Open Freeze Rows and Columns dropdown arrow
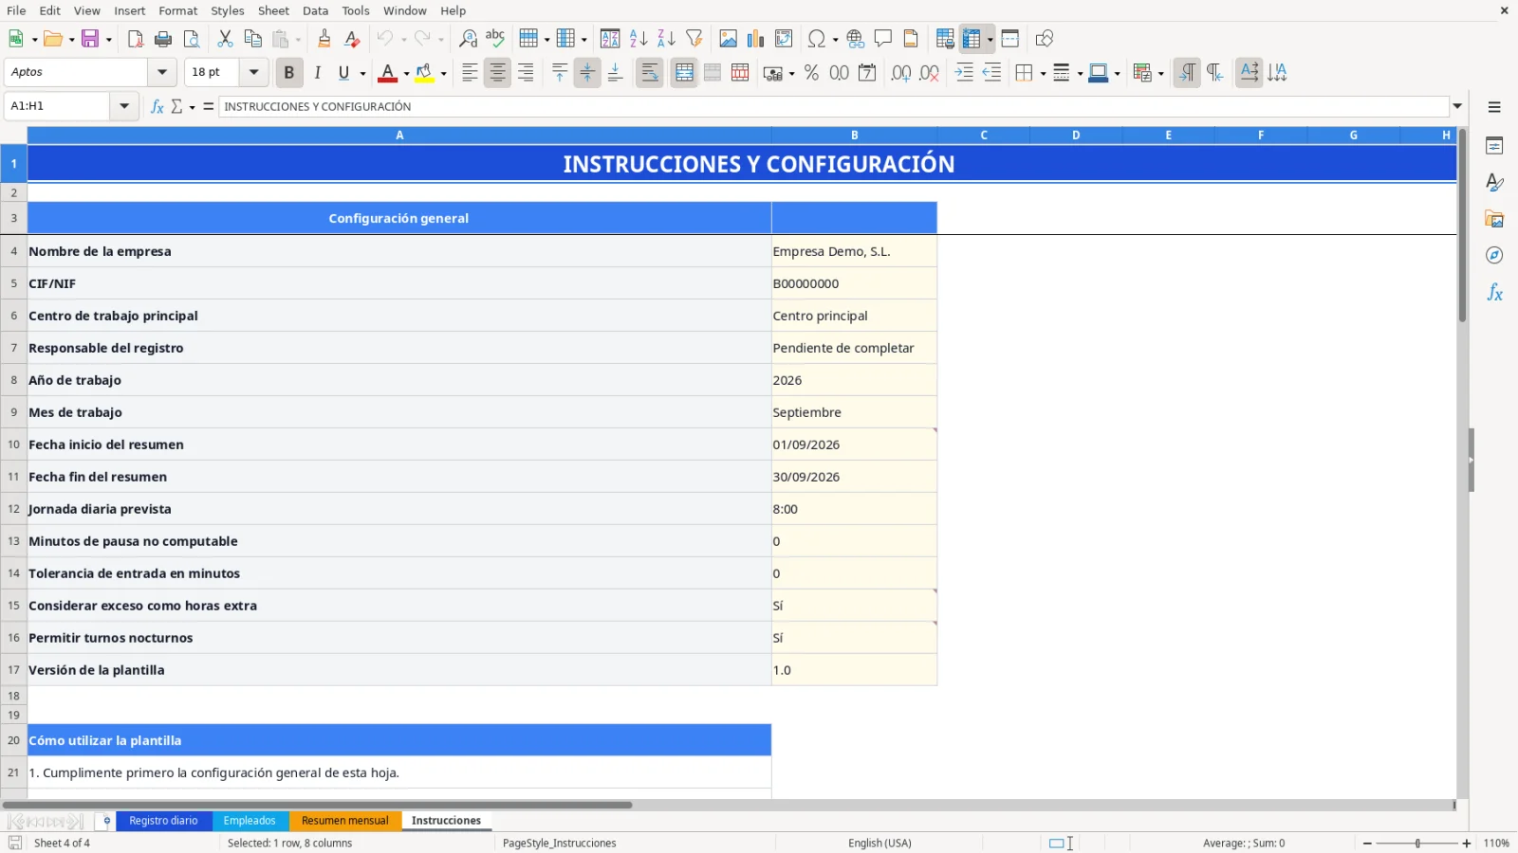Screen dimensions: 1518x853 click(x=990, y=39)
